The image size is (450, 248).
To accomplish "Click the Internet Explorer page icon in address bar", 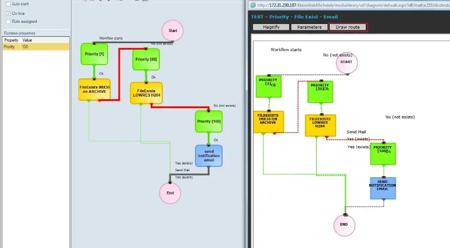I will click(252, 5).
